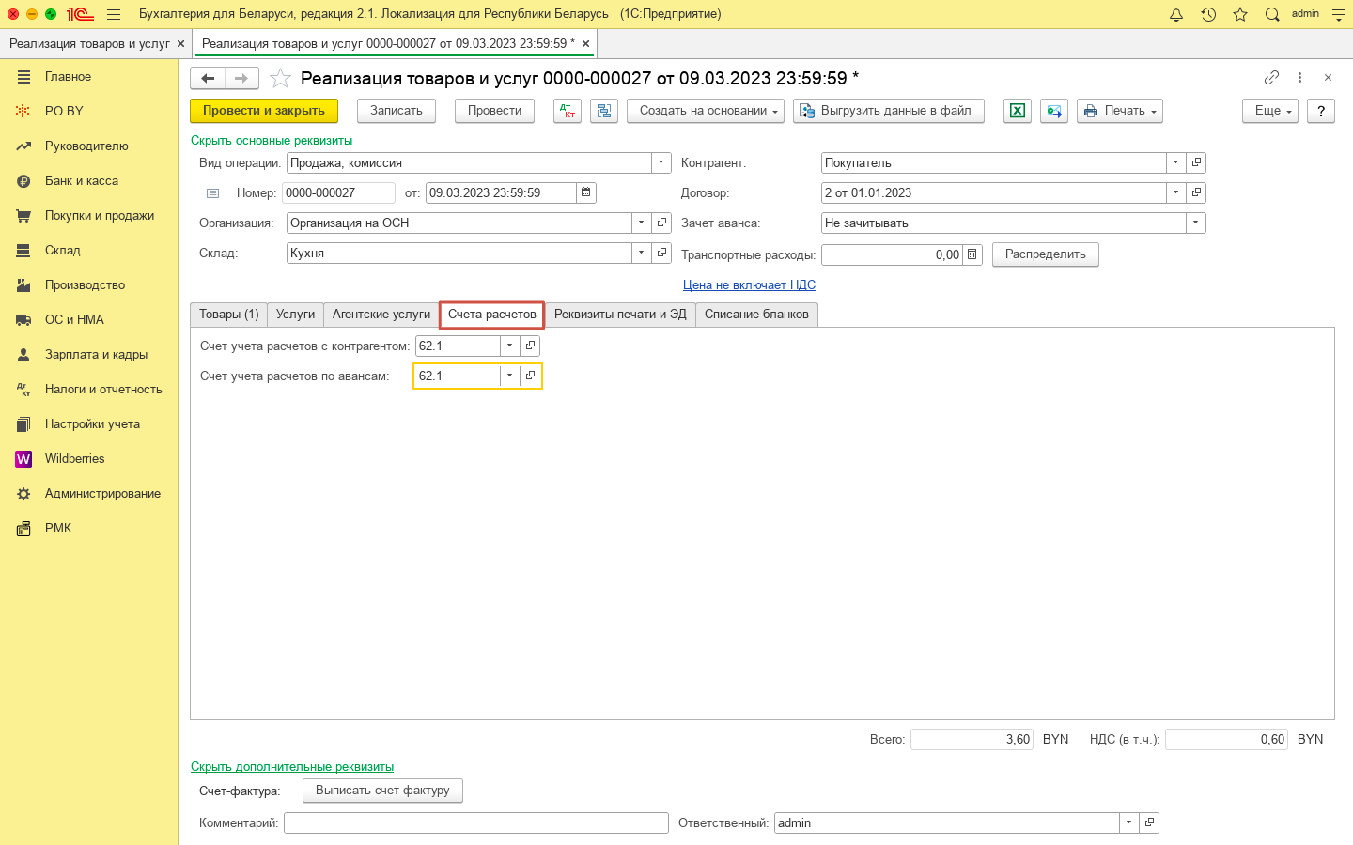The image size is (1353, 845).
Task: Add document to favorites with star icon
Action: (x=280, y=79)
